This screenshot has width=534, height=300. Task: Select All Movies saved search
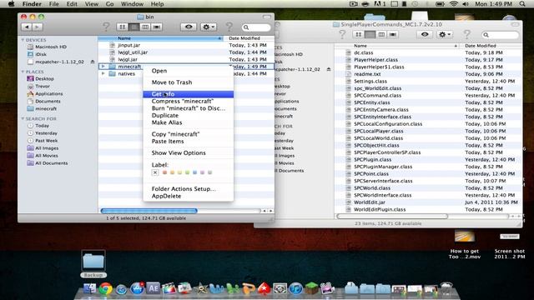pyautogui.click(x=47, y=156)
